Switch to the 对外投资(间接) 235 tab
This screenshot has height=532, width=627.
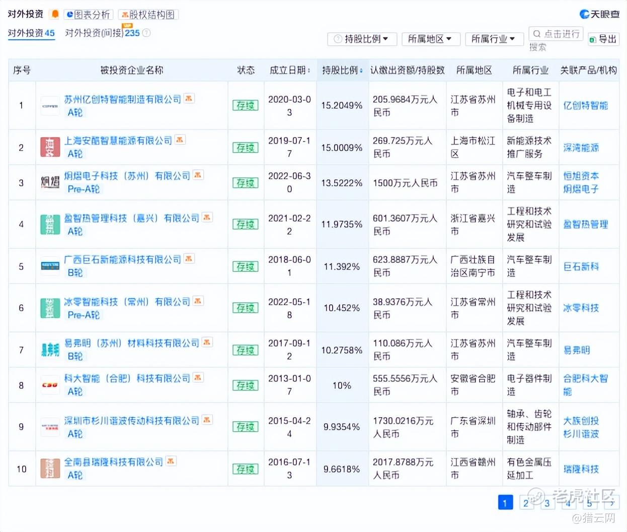coord(102,33)
